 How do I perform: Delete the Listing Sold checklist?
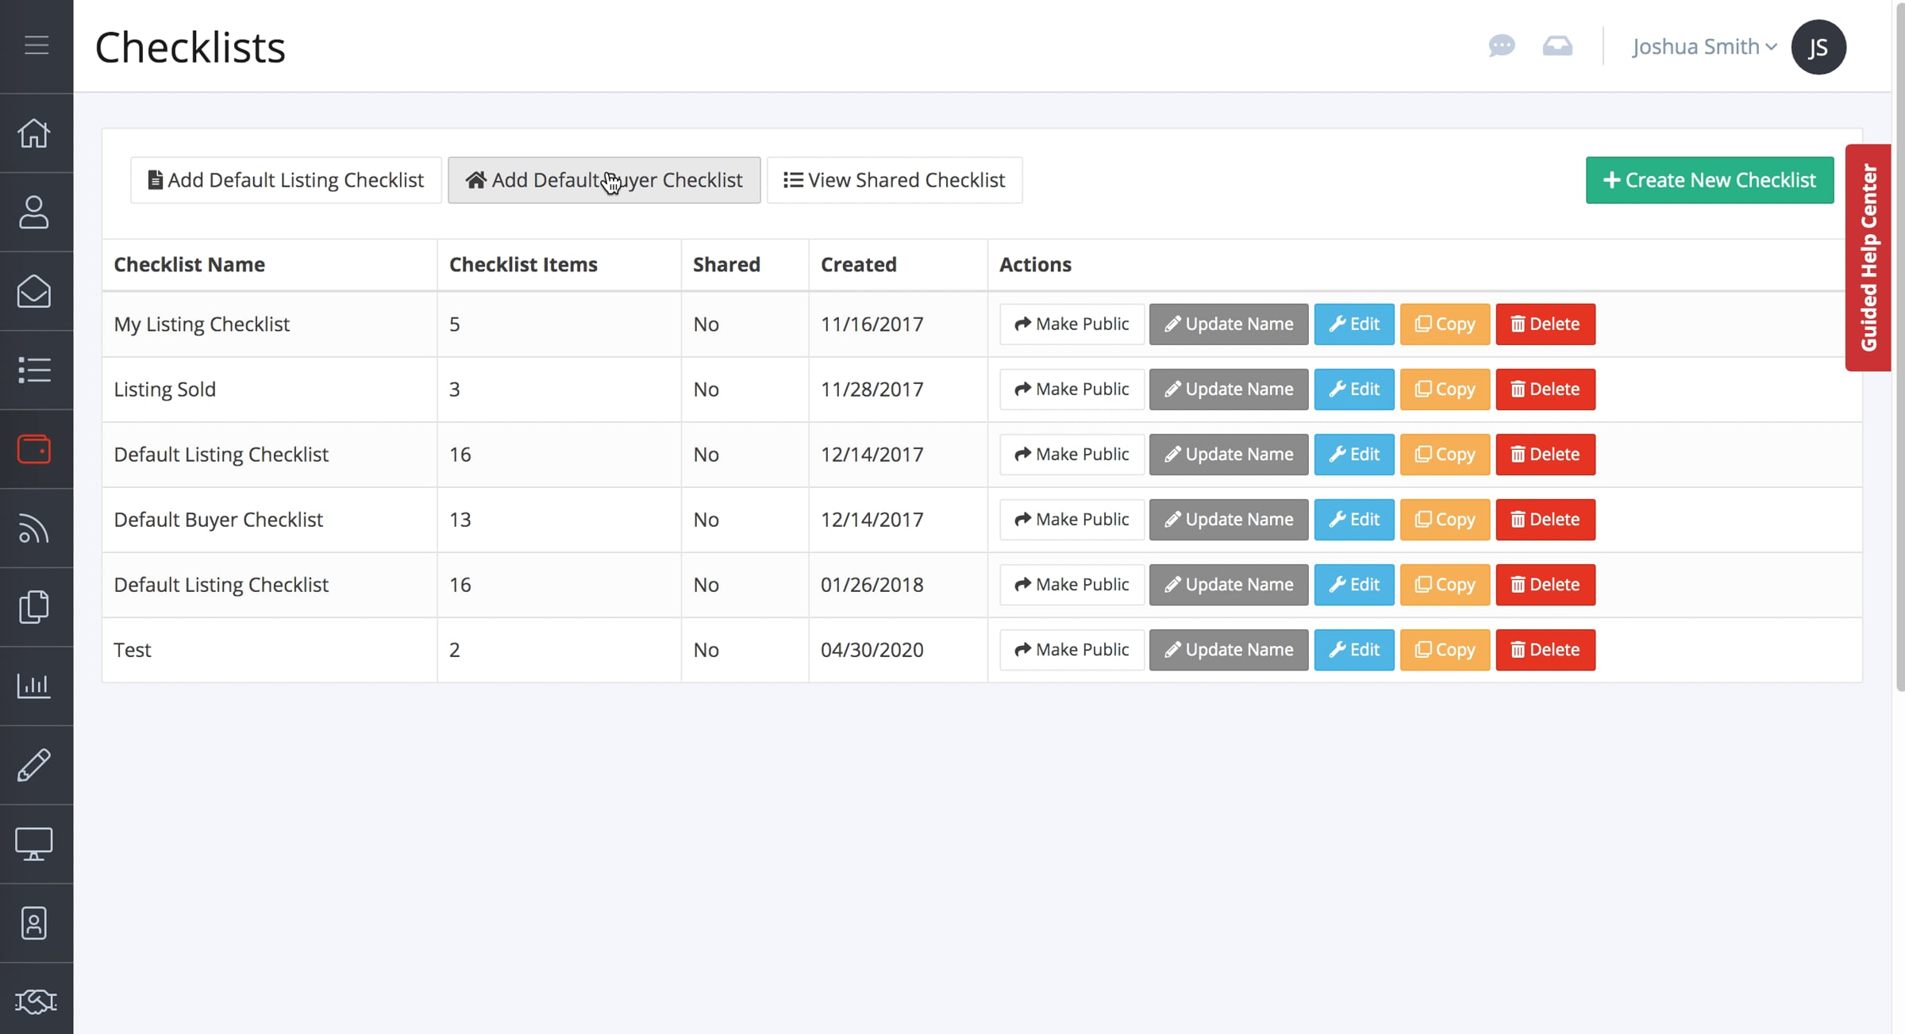[x=1545, y=389]
